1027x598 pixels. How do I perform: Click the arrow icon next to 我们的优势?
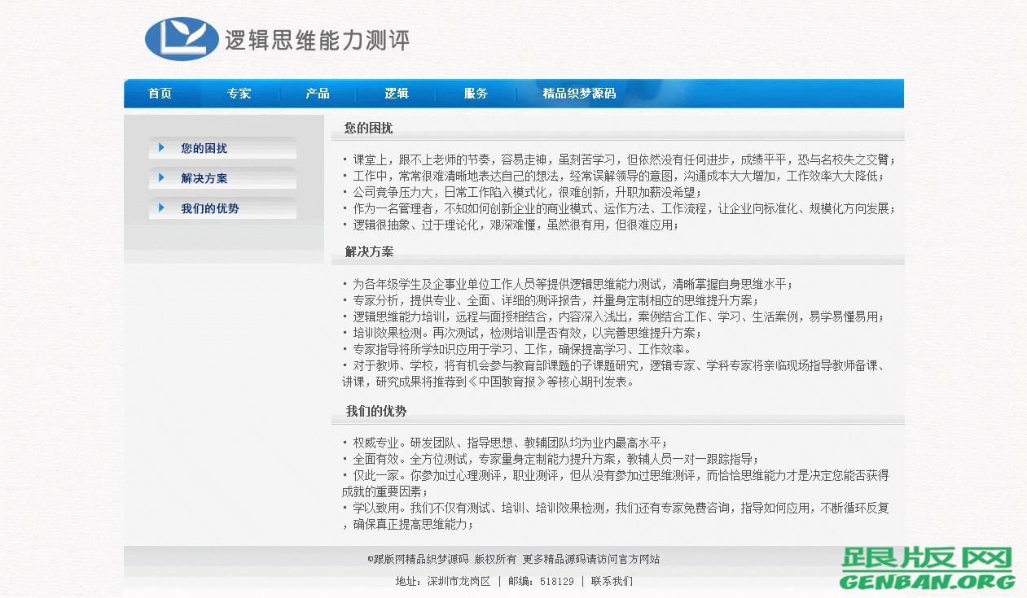[x=160, y=208]
